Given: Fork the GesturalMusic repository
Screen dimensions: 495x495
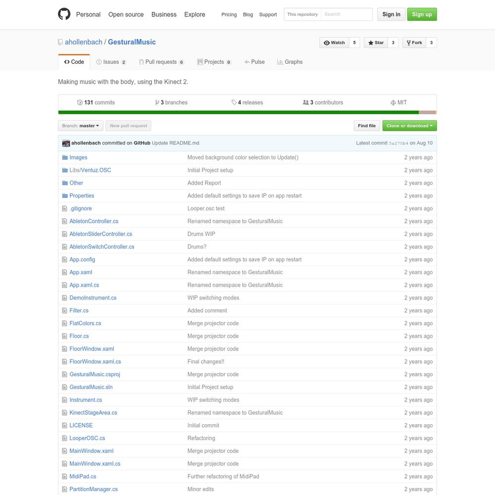Looking at the screenshot, I should pyautogui.click(x=414, y=43).
